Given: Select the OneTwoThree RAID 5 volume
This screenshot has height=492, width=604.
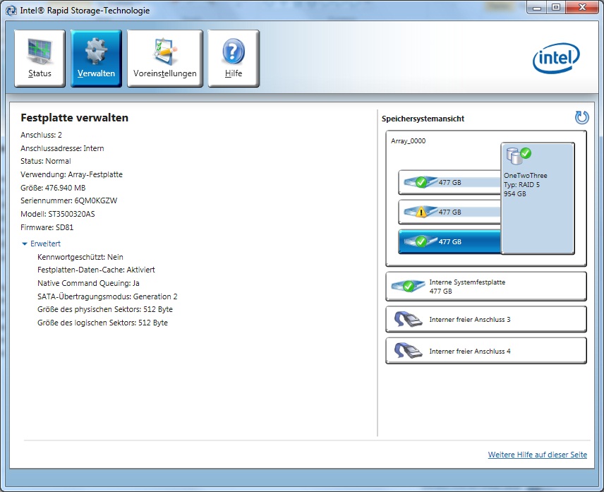Looking at the screenshot, I should (538, 198).
